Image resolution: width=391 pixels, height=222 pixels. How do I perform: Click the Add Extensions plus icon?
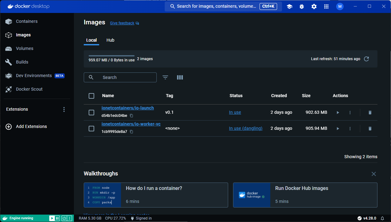tap(9, 126)
